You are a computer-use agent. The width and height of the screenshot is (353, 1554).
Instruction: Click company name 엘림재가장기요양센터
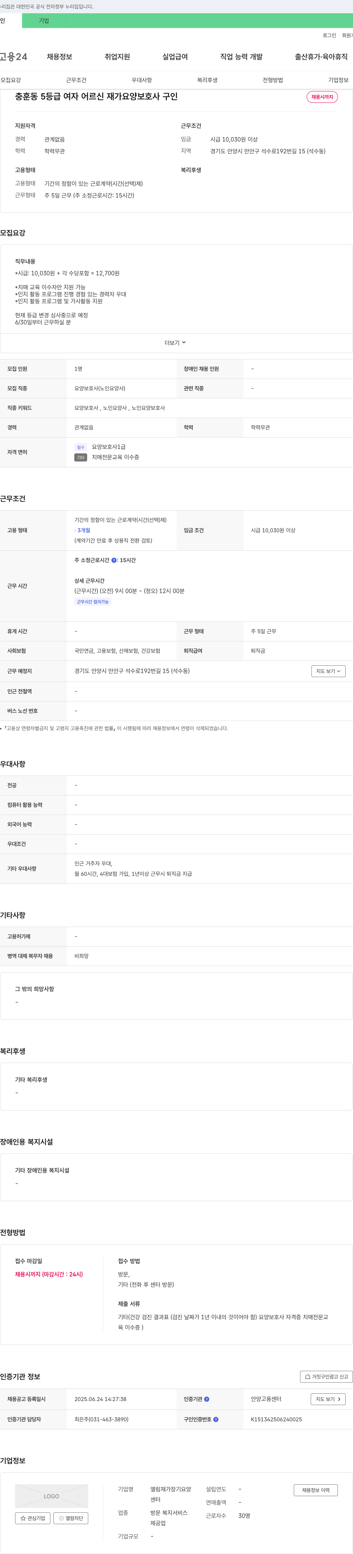click(x=171, y=1494)
